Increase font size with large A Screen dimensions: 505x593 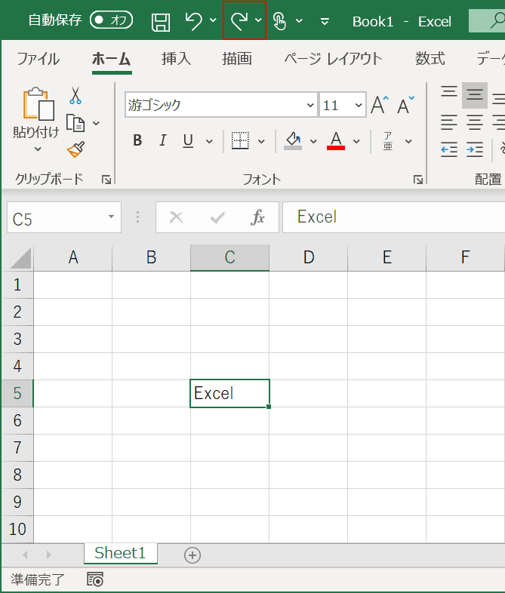(x=380, y=104)
